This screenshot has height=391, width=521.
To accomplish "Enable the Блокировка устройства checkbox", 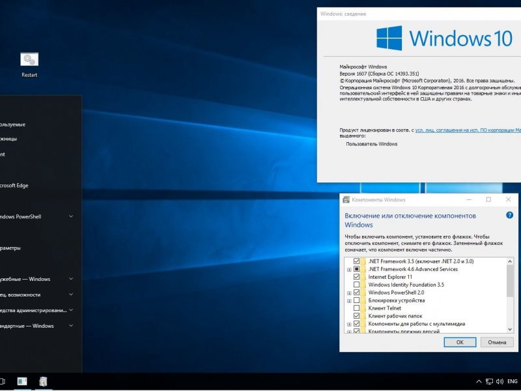I will point(356,300).
